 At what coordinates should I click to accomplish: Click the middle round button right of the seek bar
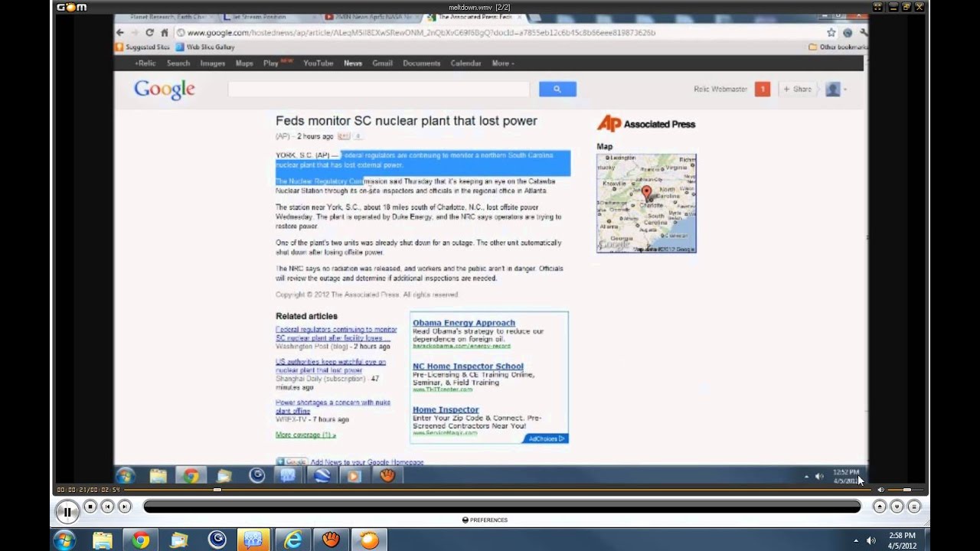897,507
